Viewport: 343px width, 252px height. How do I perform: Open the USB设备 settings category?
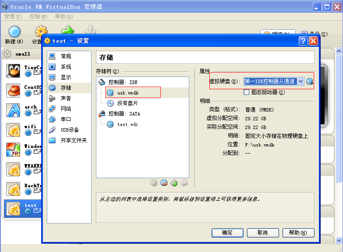point(69,130)
